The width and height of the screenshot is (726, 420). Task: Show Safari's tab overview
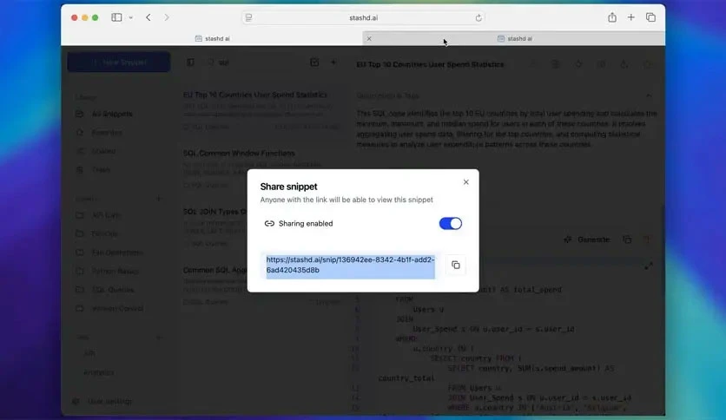tap(650, 17)
